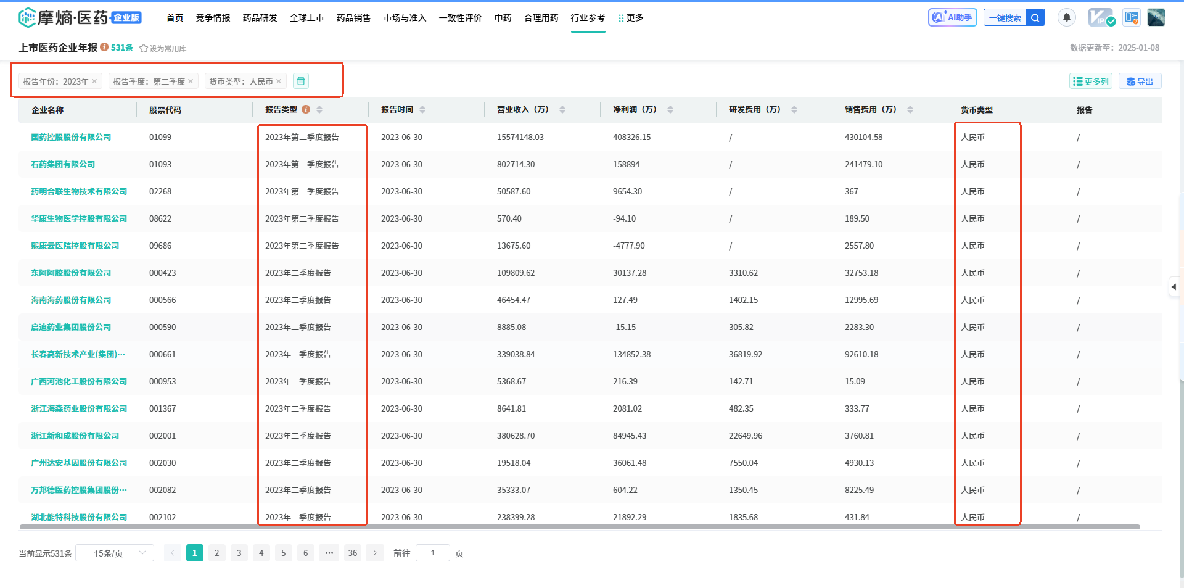Sort by 营业收入 column
Screen dimensions: 1184x588
pos(562,109)
